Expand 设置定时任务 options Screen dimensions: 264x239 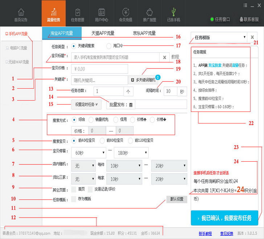point(86,105)
